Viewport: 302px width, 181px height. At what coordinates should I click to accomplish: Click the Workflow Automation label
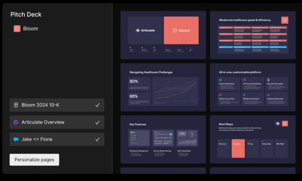[251, 99]
